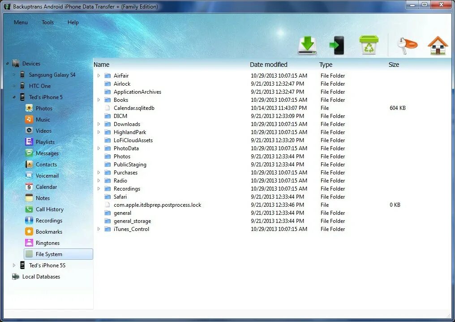Select com.apple.itdbprep.postprocess.lock file
The height and width of the screenshot is (322, 455).
pyautogui.click(x=157, y=205)
